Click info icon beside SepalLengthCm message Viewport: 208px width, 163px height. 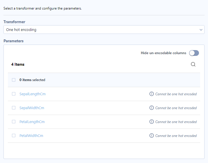[x=151, y=94]
